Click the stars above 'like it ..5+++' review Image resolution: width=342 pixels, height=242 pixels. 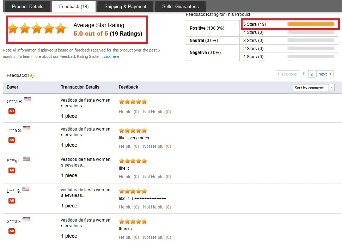pyautogui.click(x=133, y=191)
